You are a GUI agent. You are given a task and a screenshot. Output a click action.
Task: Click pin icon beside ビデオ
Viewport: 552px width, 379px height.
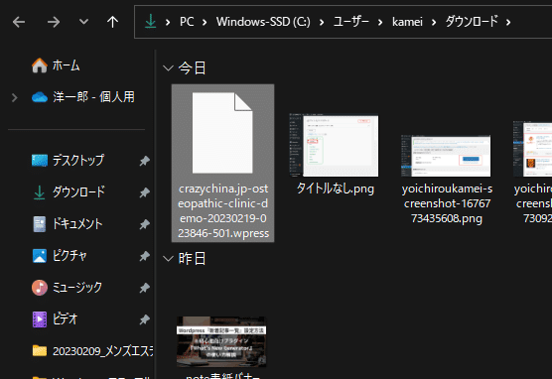click(x=144, y=319)
